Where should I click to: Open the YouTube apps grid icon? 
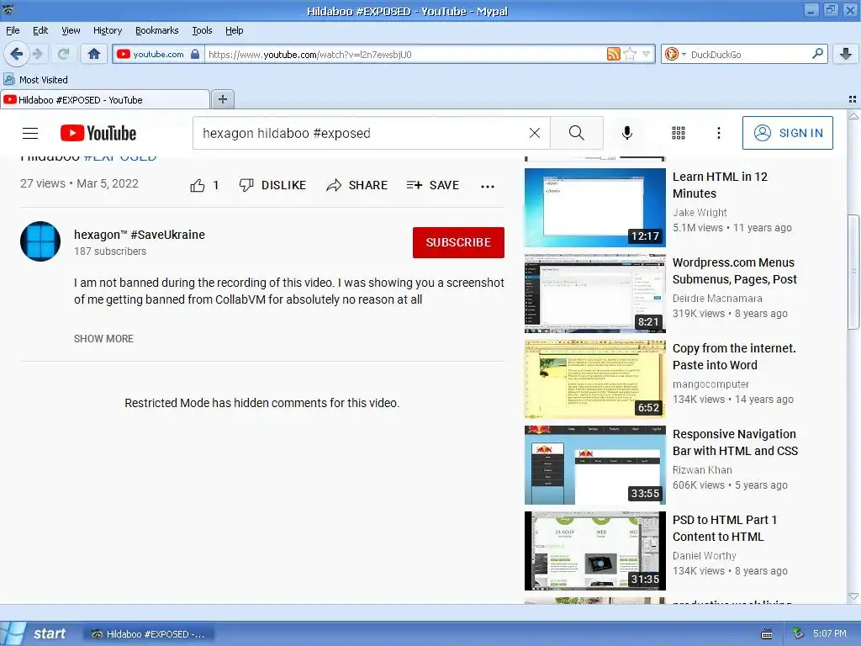679,133
